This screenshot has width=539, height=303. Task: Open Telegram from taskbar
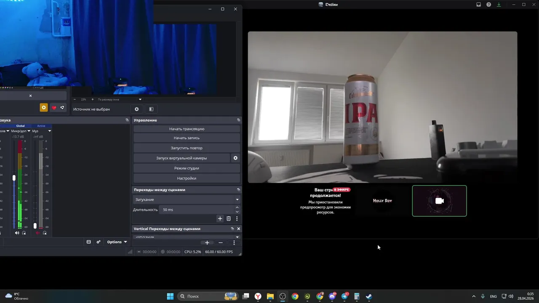344,296
